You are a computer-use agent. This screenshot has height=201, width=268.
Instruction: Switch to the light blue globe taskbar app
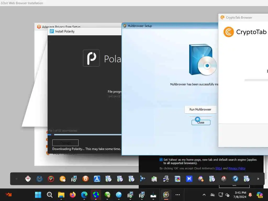point(119,195)
